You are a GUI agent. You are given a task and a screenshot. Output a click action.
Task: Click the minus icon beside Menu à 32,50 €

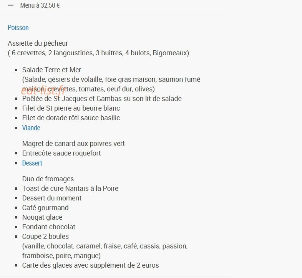point(11,5)
